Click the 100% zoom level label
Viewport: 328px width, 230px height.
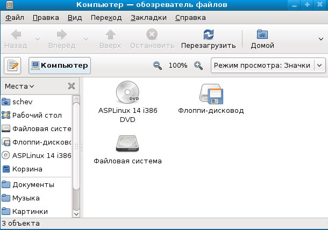click(178, 66)
